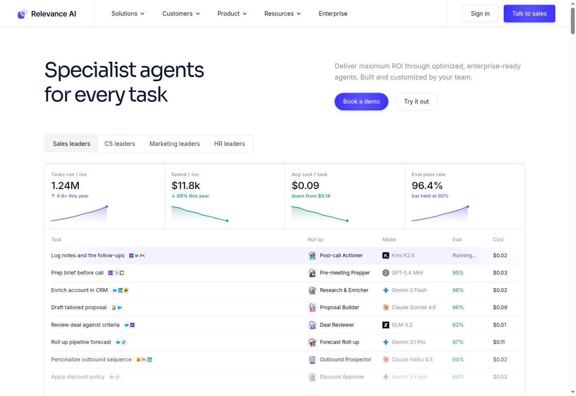Click the HubSpot icon on Prep brief row
This screenshot has height=396, width=576.
pos(116,273)
